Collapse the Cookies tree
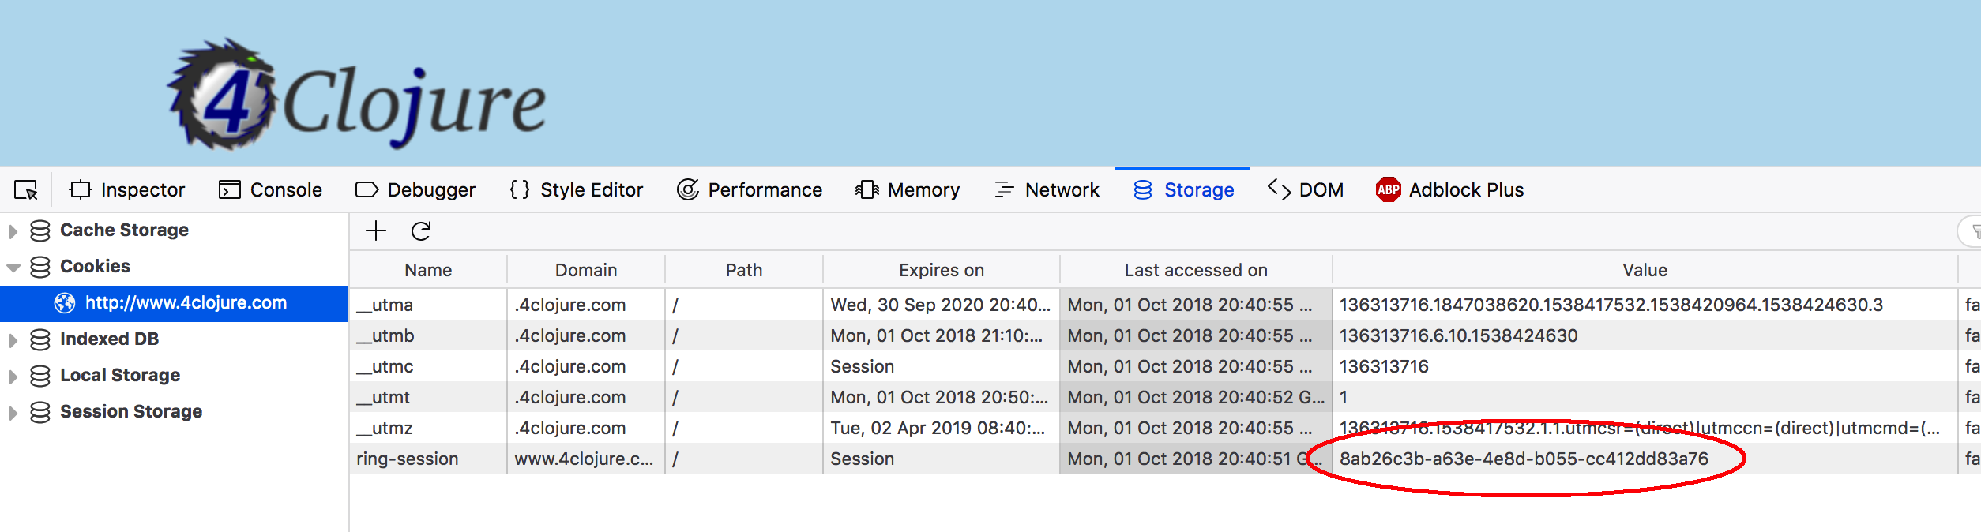Viewport: 1981px width, 532px height. pyautogui.click(x=13, y=268)
